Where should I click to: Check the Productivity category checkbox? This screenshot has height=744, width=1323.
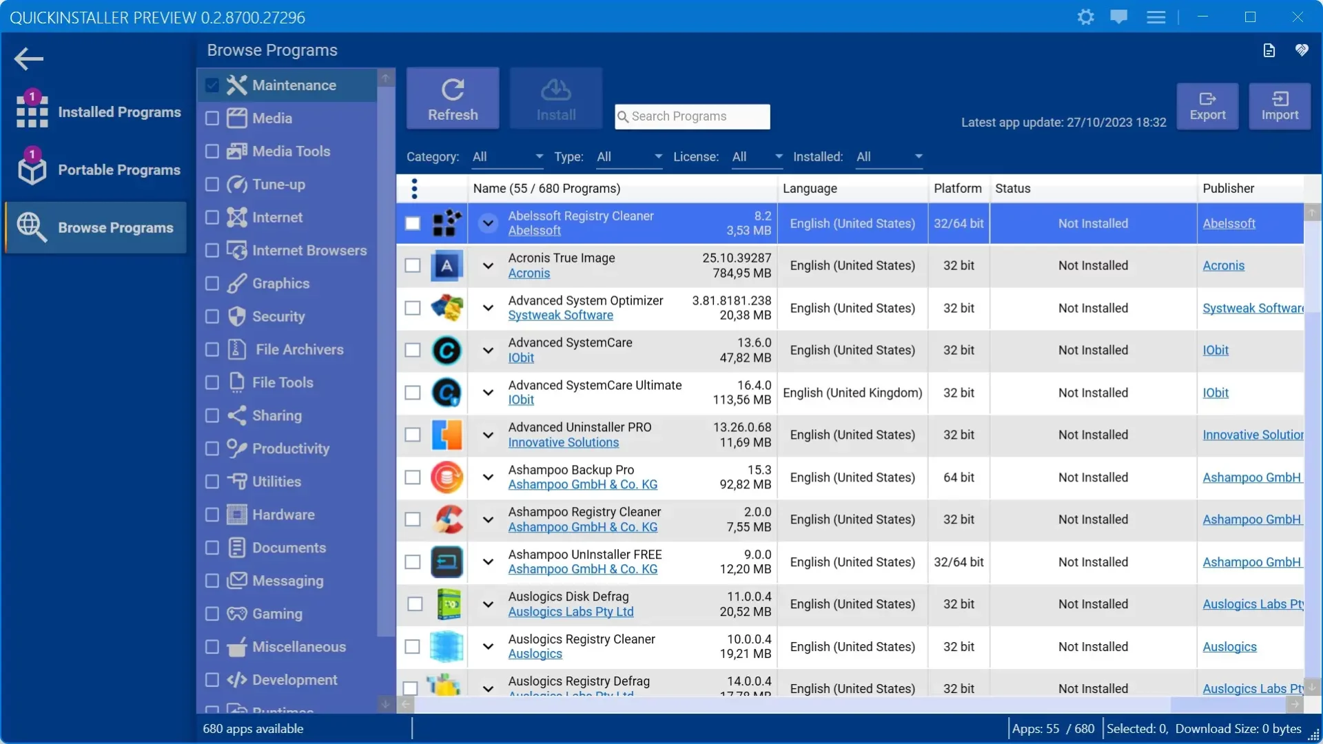point(212,449)
